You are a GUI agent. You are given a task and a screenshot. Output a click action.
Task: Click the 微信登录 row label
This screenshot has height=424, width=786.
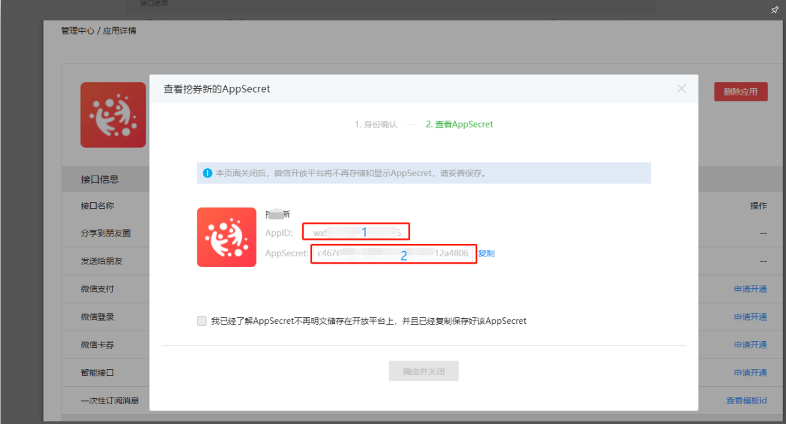[x=97, y=317]
